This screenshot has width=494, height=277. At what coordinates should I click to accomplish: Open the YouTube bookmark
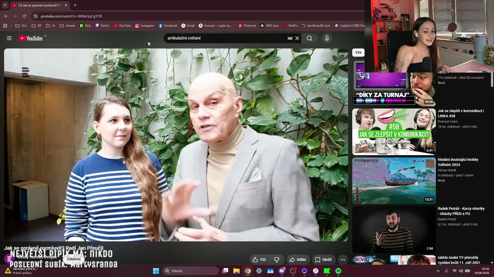[x=122, y=26]
